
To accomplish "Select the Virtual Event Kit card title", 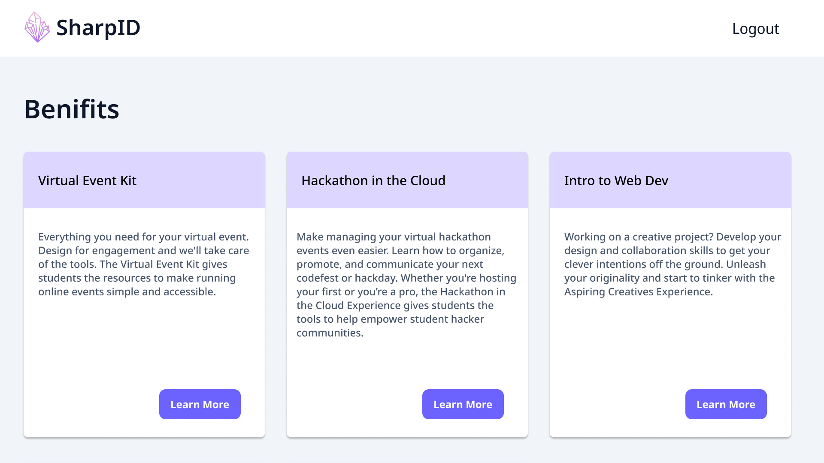I will pyautogui.click(x=87, y=180).
